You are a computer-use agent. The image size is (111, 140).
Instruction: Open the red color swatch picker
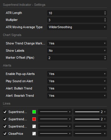(34, 119)
